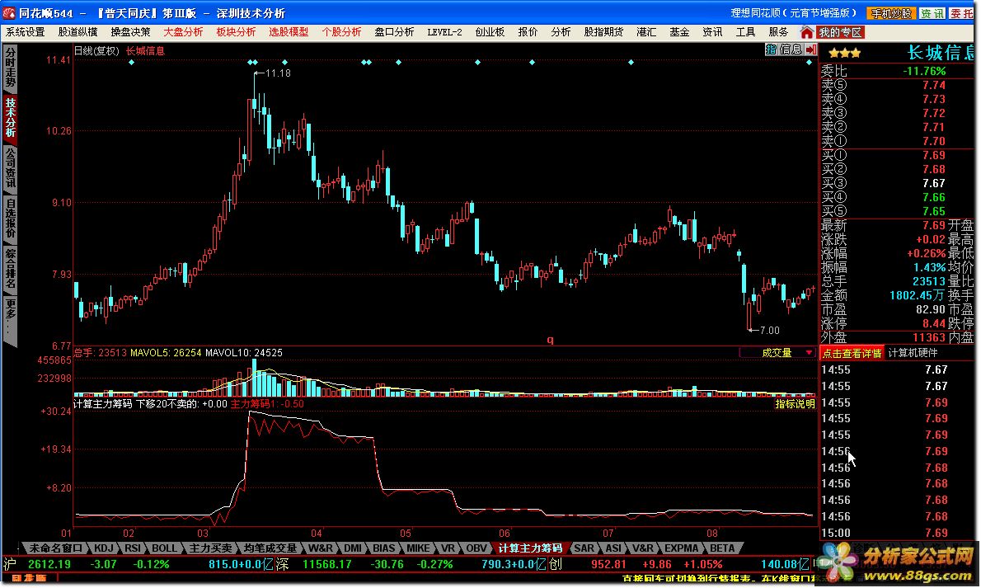Open 报价 menu
The height and width of the screenshot is (588, 981).
pos(528,32)
